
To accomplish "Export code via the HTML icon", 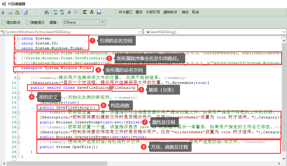I will click(85, 12).
